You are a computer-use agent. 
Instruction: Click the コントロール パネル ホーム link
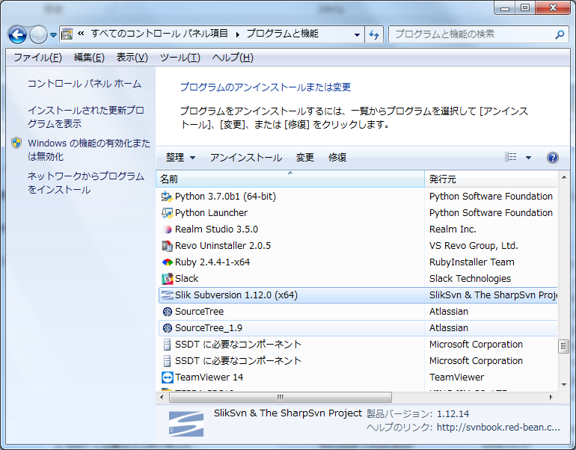pos(85,84)
